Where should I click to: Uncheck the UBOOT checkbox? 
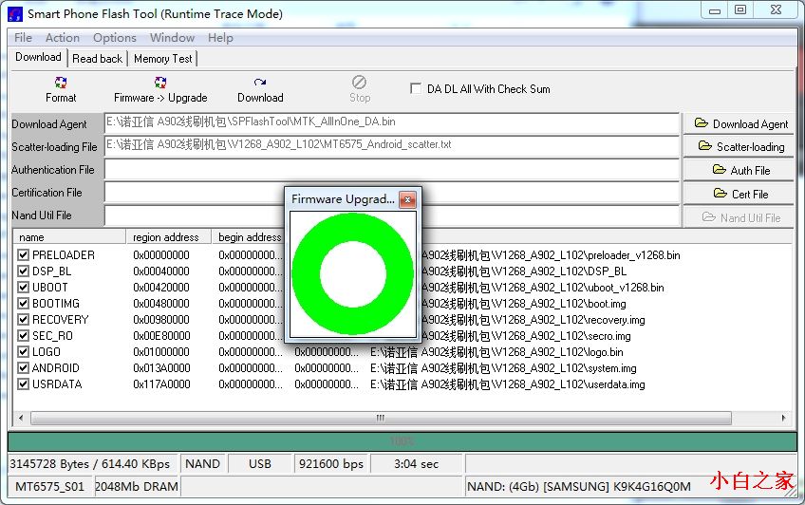(23, 287)
